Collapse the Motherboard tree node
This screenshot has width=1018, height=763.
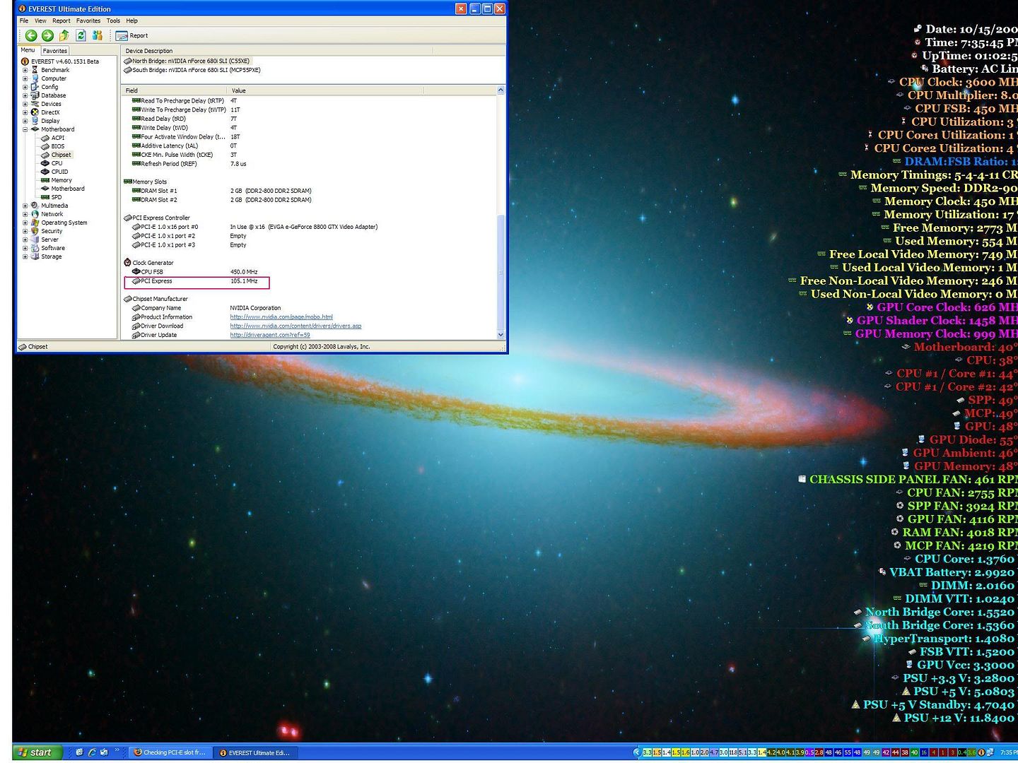tap(25, 129)
